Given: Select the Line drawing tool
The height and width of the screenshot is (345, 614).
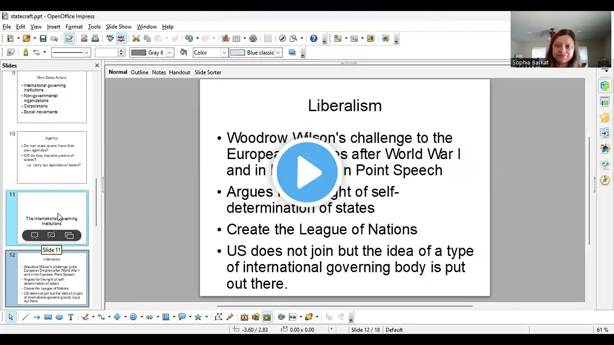Looking at the screenshot, I should (x=25, y=317).
